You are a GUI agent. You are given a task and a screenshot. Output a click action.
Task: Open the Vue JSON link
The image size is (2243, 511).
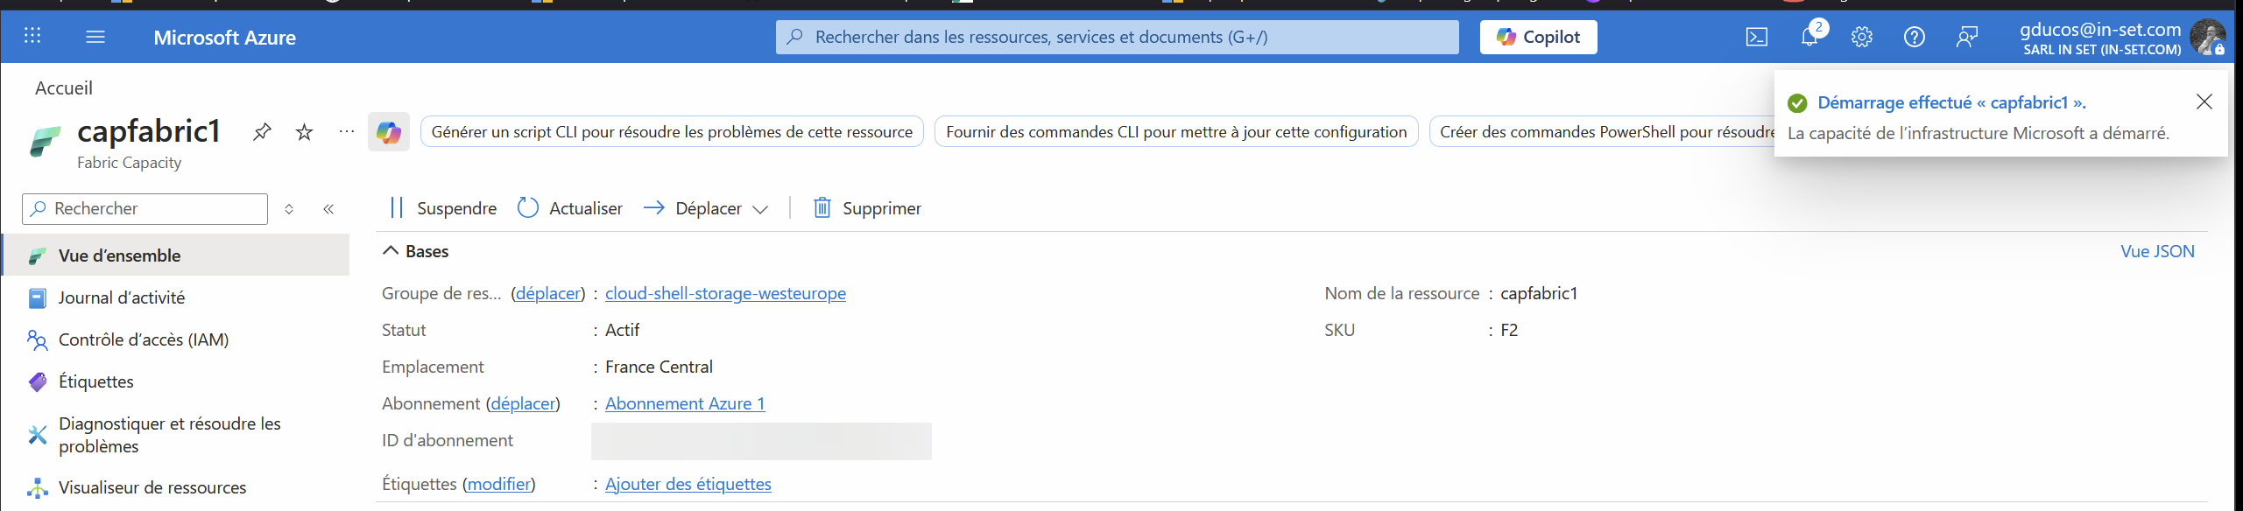click(2157, 251)
